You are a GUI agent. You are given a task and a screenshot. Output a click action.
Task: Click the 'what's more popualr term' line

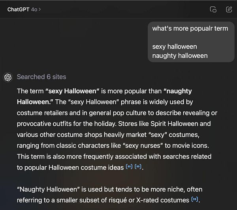click(190, 28)
